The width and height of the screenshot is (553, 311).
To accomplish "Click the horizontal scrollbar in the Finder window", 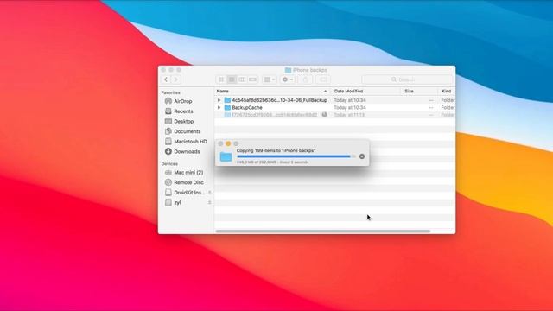I will (x=322, y=232).
